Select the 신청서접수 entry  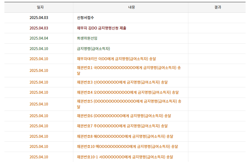click(x=85, y=17)
